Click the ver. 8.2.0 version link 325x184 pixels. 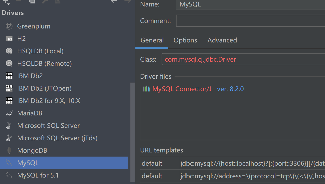[x=230, y=89]
